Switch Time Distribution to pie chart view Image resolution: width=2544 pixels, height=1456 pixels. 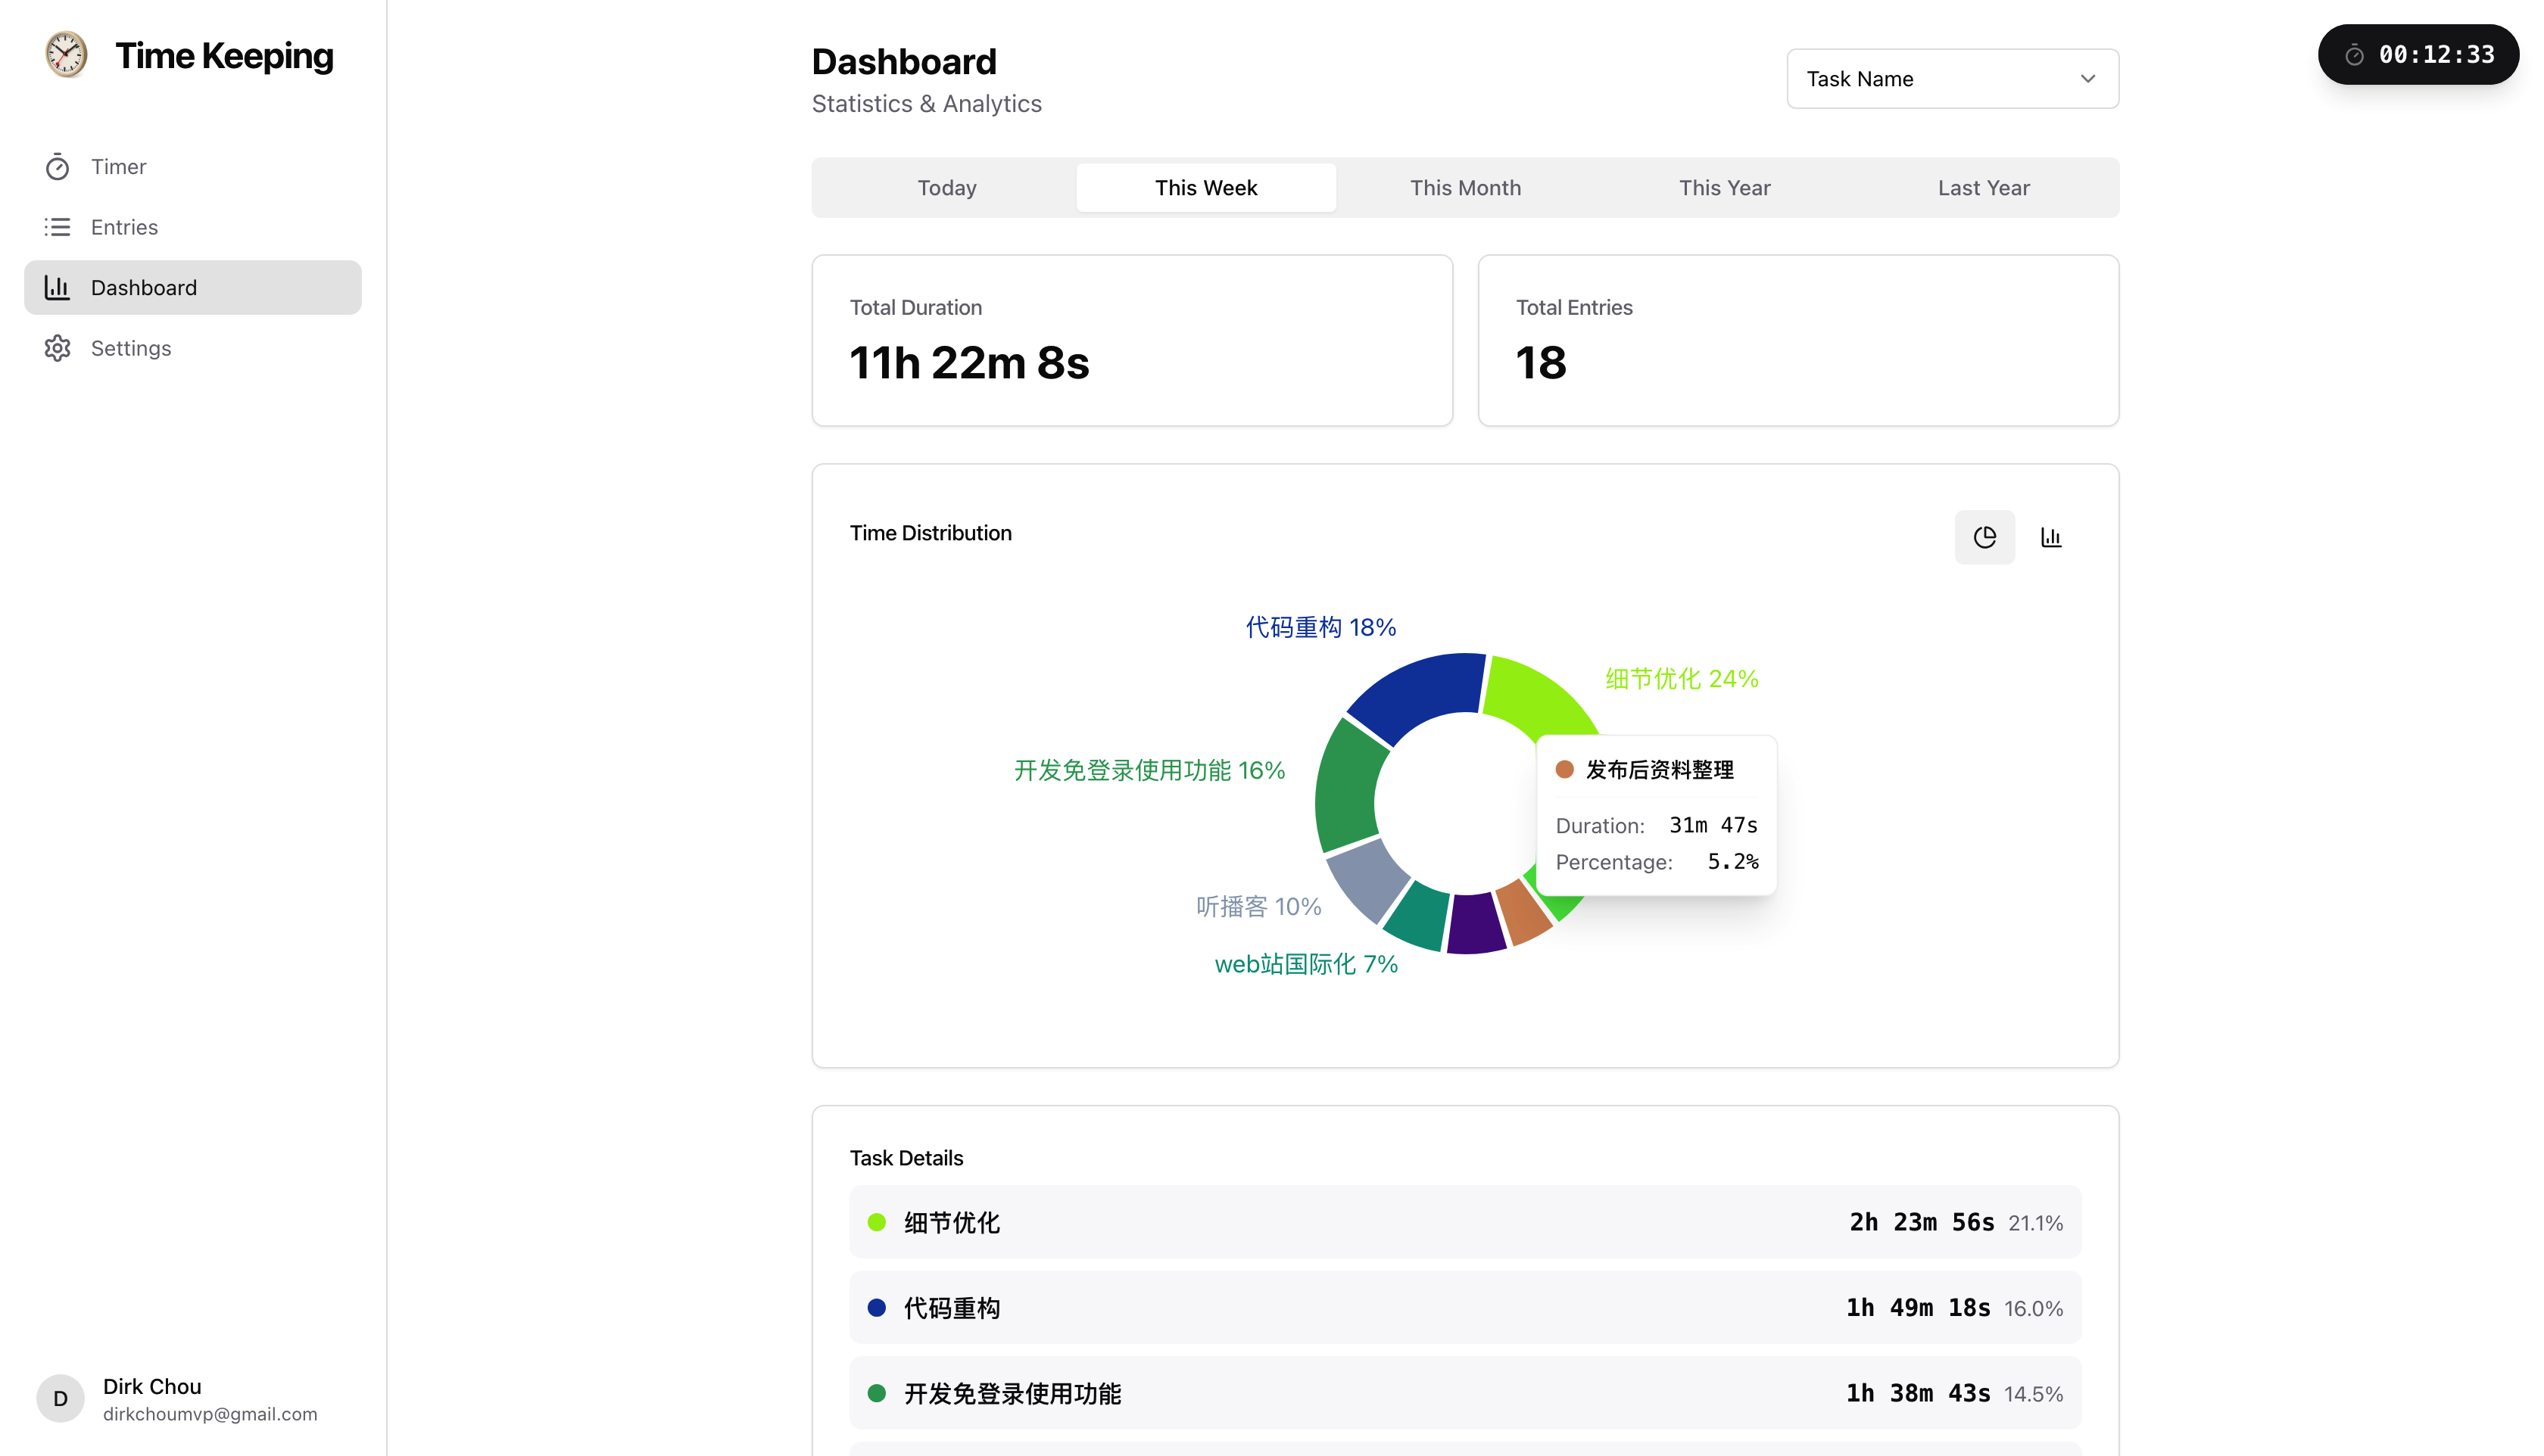(x=1984, y=537)
